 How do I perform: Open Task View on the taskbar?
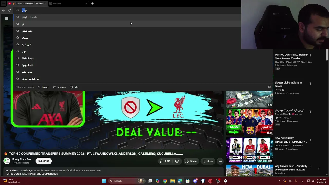[x=150, y=181]
